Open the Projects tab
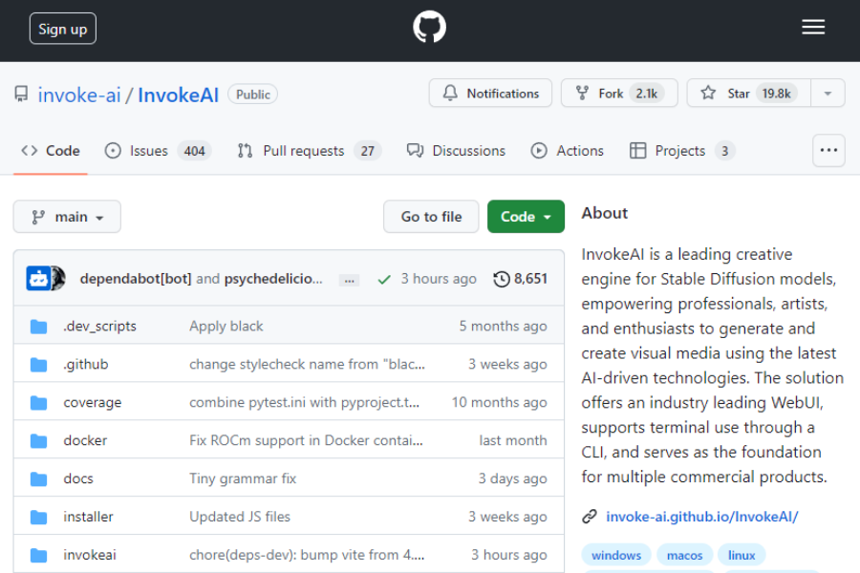 (682, 151)
